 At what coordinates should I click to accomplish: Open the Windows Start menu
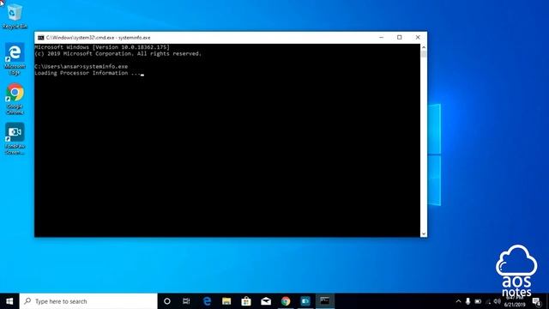tap(9, 301)
